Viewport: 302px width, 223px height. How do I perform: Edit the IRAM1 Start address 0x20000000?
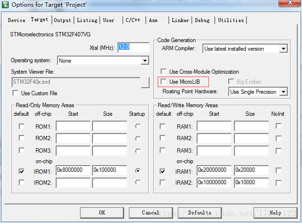pyautogui.click(x=214, y=170)
